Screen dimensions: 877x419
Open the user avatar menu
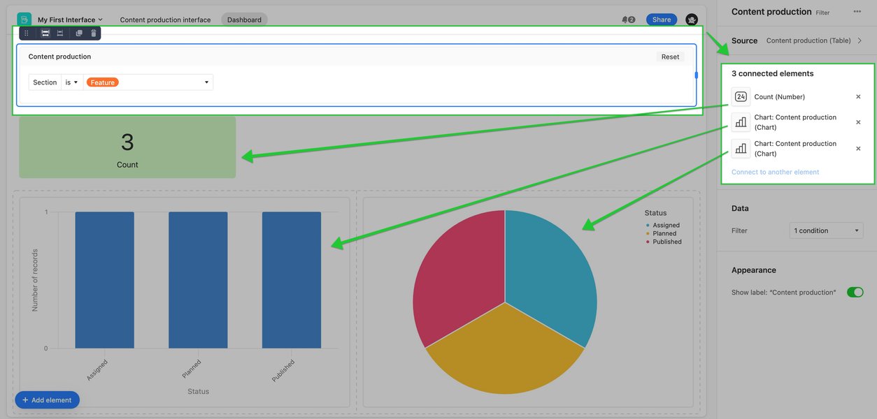pyautogui.click(x=692, y=20)
